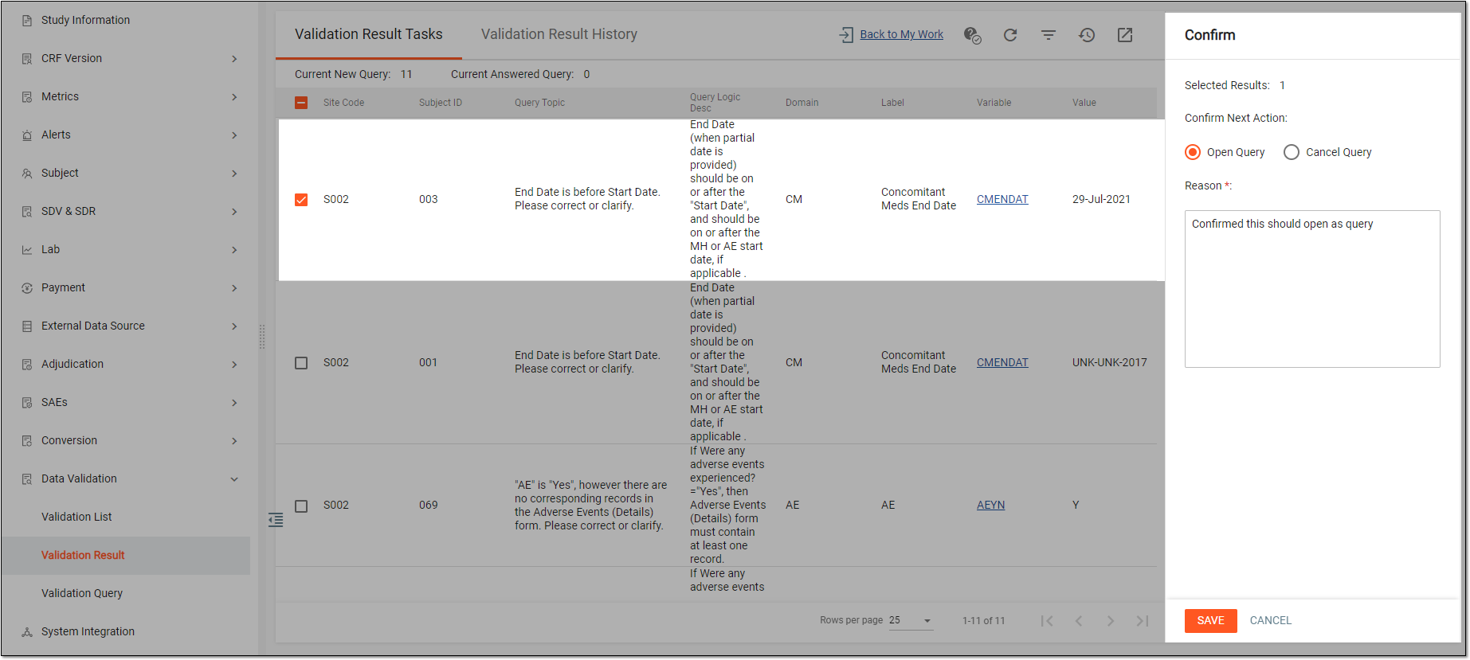The image size is (1470, 660).
Task: Click the External Data Source icon
Action: tap(27, 326)
